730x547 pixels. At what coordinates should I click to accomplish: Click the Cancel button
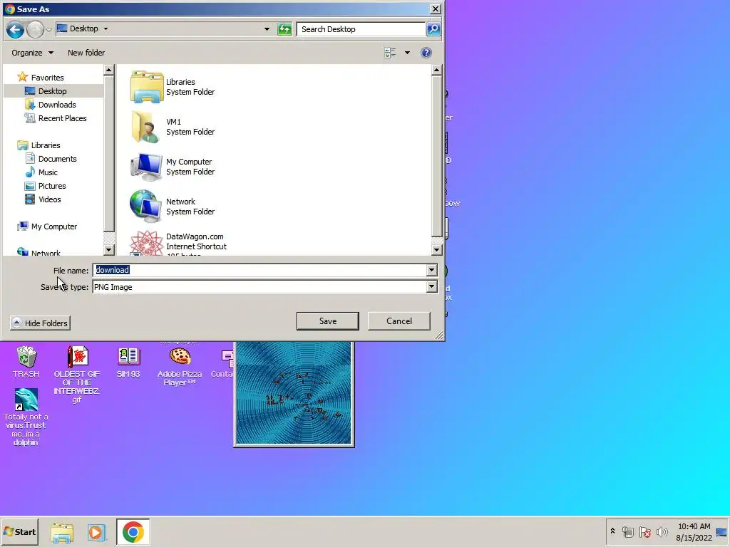399,321
